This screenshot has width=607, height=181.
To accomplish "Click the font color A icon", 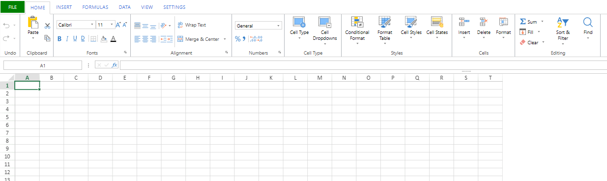I will pyautogui.click(x=113, y=39).
